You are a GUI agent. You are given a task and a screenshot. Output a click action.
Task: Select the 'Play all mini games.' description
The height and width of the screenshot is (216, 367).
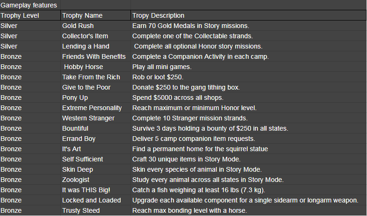tap(162, 67)
